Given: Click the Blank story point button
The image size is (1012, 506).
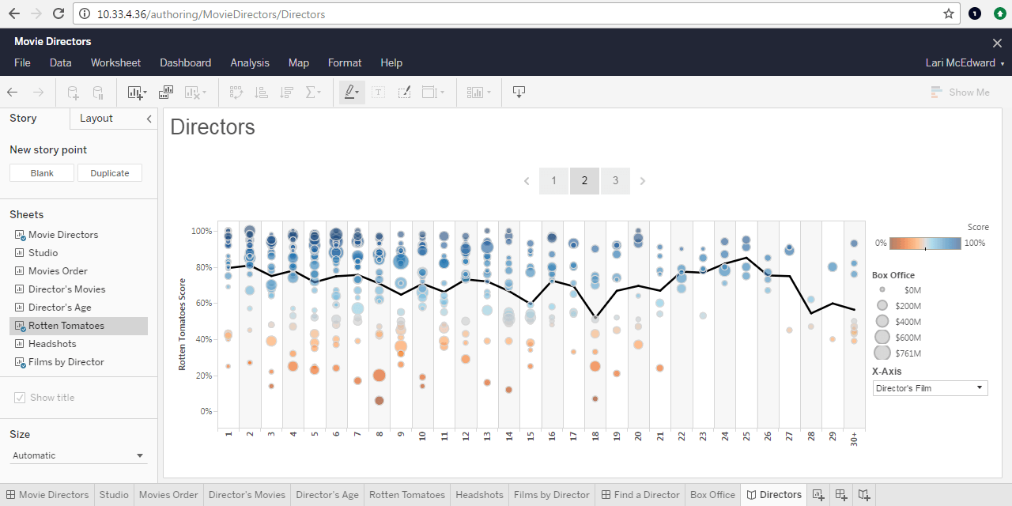Looking at the screenshot, I should click(x=42, y=173).
